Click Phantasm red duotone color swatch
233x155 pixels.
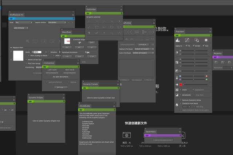(x=181, y=84)
